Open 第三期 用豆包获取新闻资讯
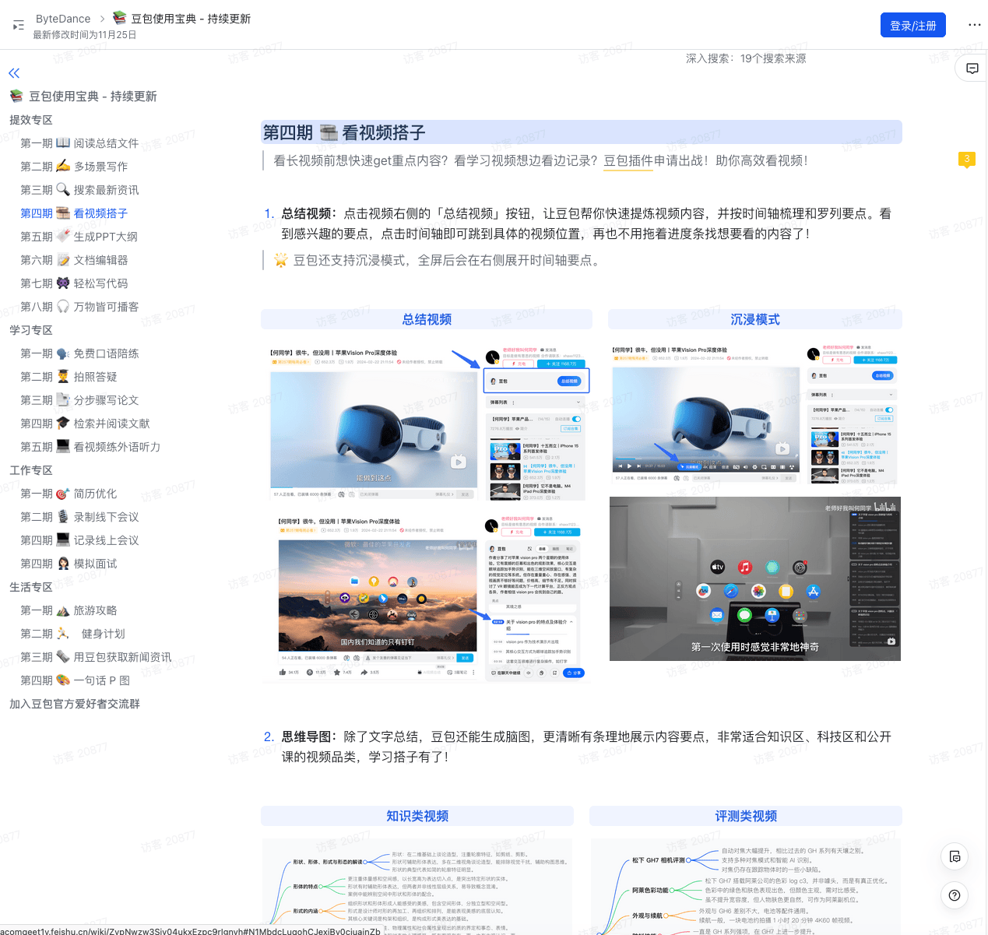 tap(96, 657)
